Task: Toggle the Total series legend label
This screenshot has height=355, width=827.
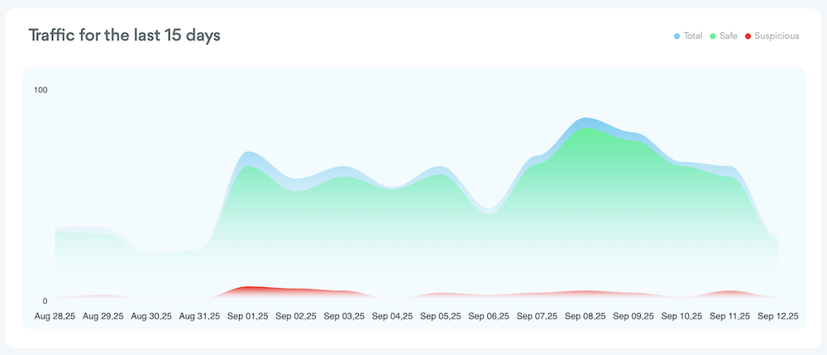Action: [693, 36]
